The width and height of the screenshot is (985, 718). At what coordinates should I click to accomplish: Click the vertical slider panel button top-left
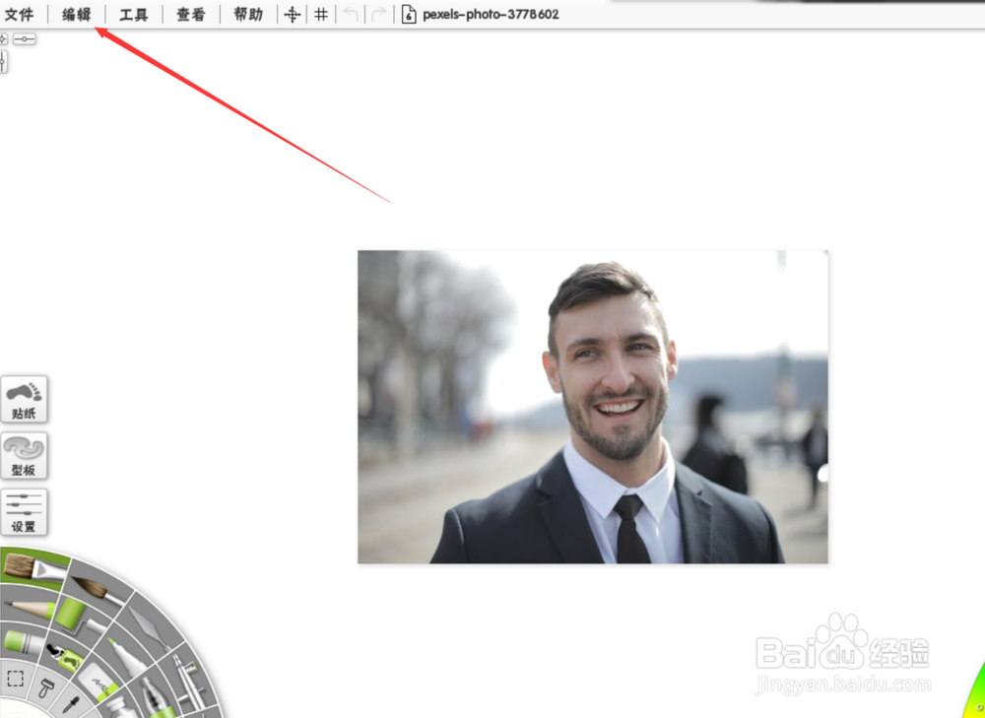tap(3, 62)
